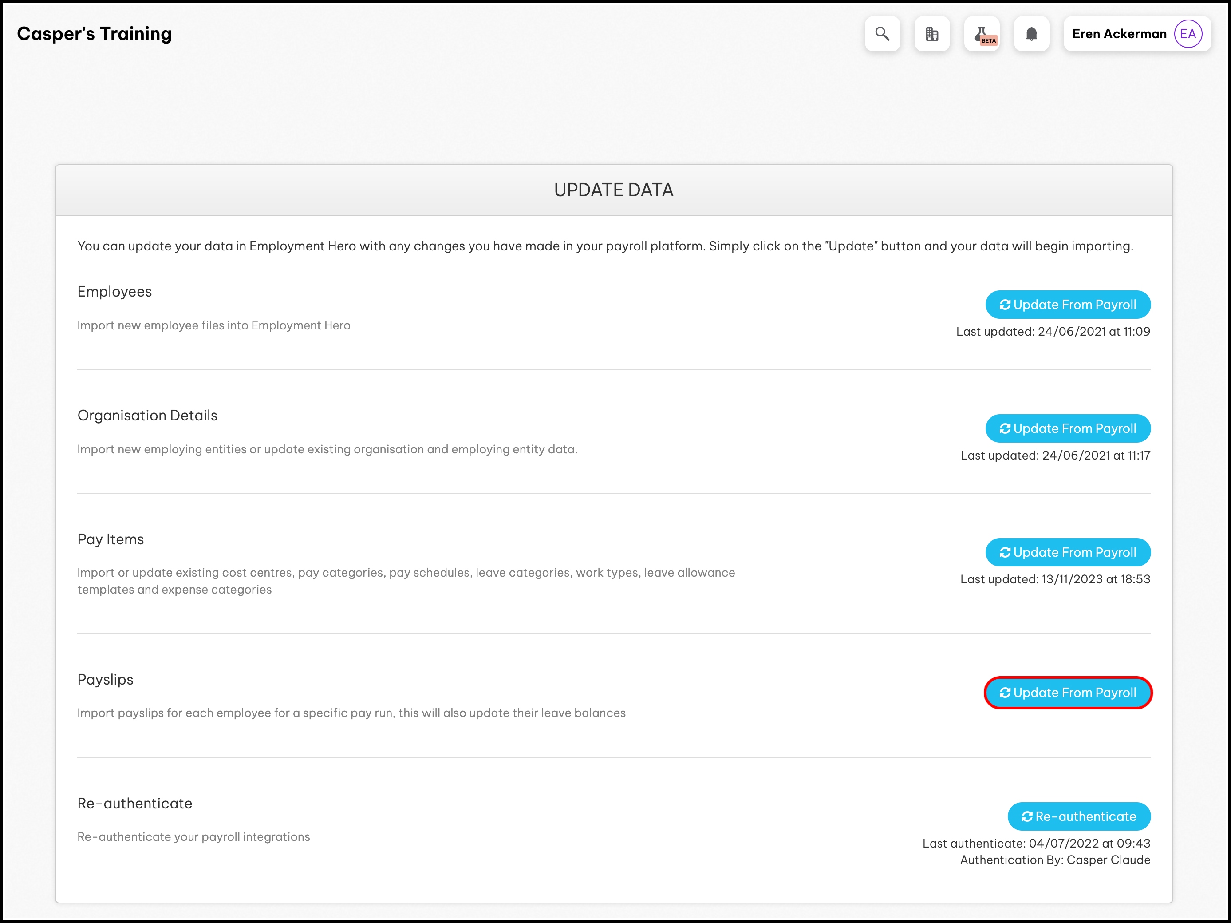Select the Re-authenticate section heading
Image resolution: width=1231 pixels, height=923 pixels.
click(134, 803)
